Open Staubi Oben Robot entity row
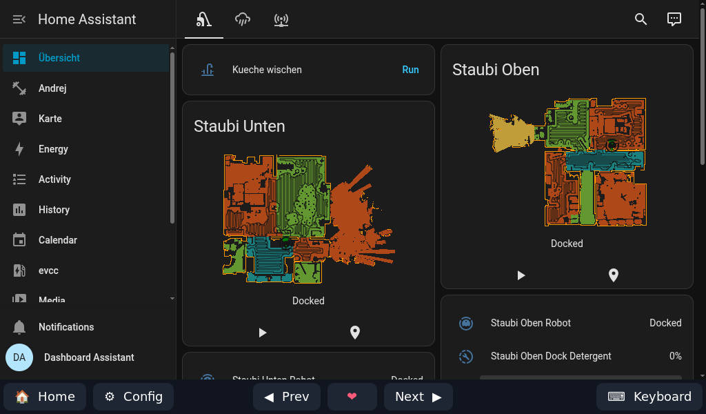This screenshot has width=706, height=414. (x=567, y=323)
